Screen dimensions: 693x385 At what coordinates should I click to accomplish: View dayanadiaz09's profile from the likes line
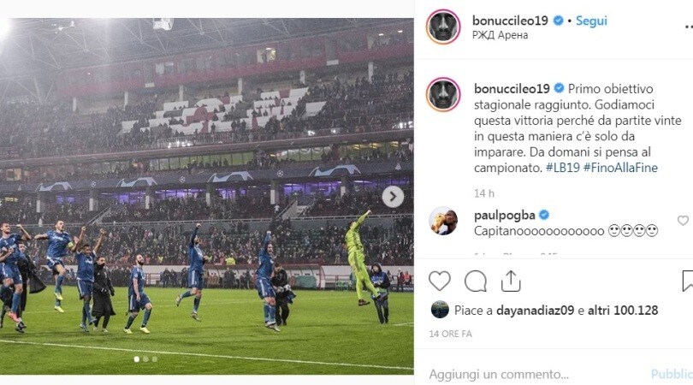(x=535, y=311)
